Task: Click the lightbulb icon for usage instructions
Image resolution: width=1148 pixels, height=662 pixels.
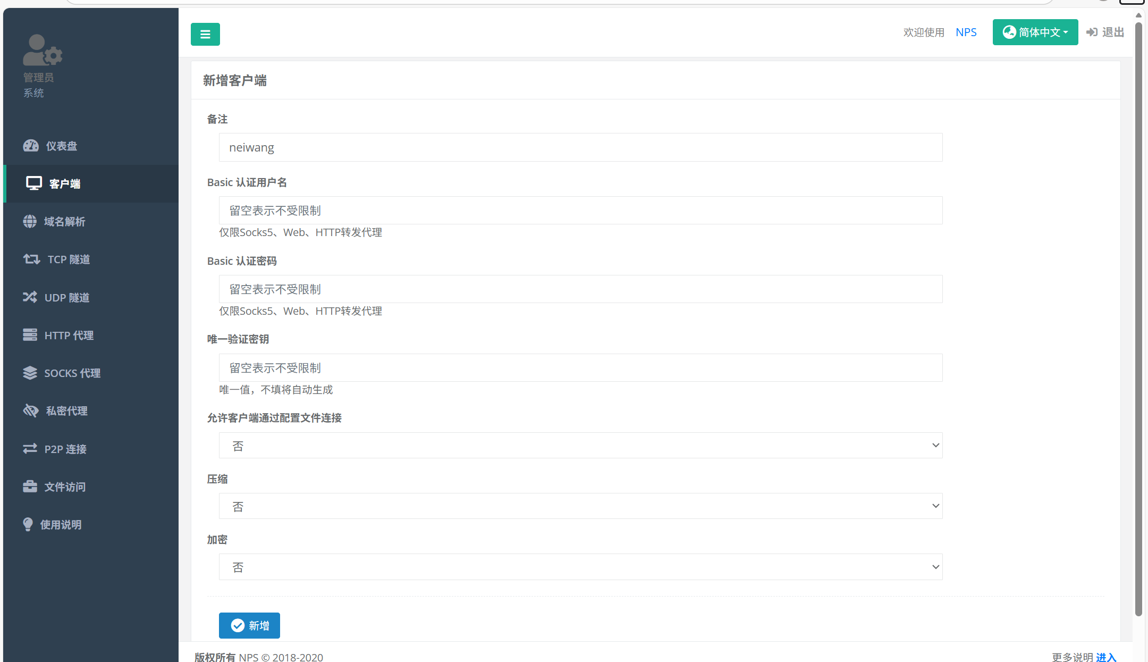Action: tap(28, 524)
